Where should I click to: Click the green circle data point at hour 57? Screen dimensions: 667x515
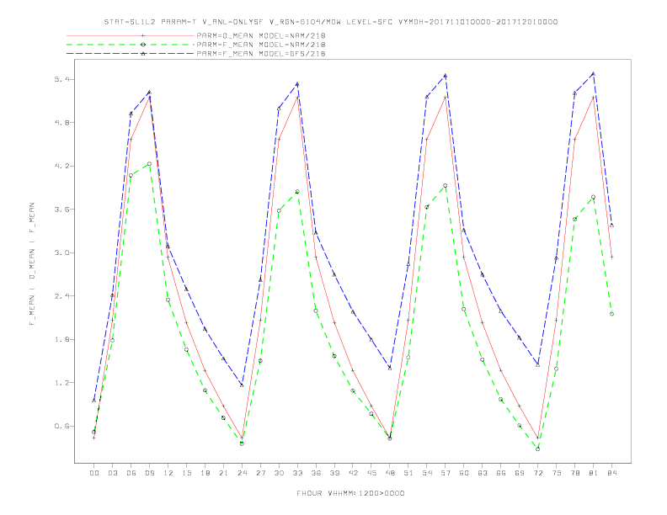(446, 186)
